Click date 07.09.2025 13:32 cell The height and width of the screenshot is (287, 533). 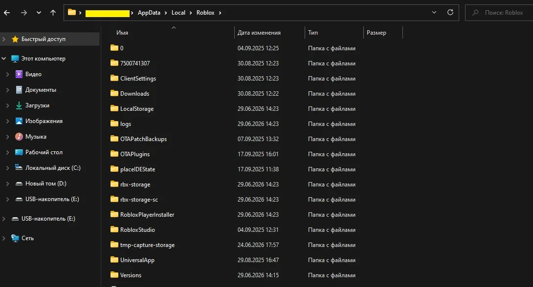point(258,139)
